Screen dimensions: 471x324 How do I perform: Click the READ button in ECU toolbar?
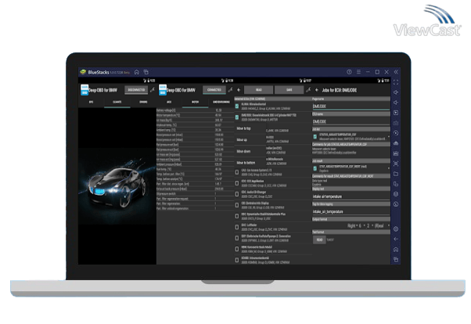pyautogui.click(x=259, y=90)
